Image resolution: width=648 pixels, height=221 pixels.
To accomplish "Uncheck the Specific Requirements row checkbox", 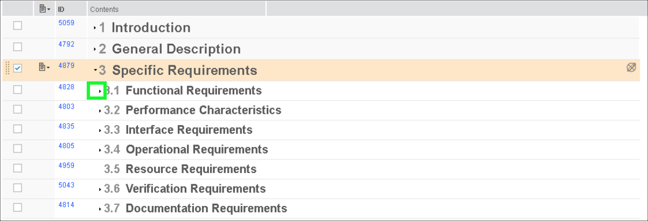I will coord(18,68).
